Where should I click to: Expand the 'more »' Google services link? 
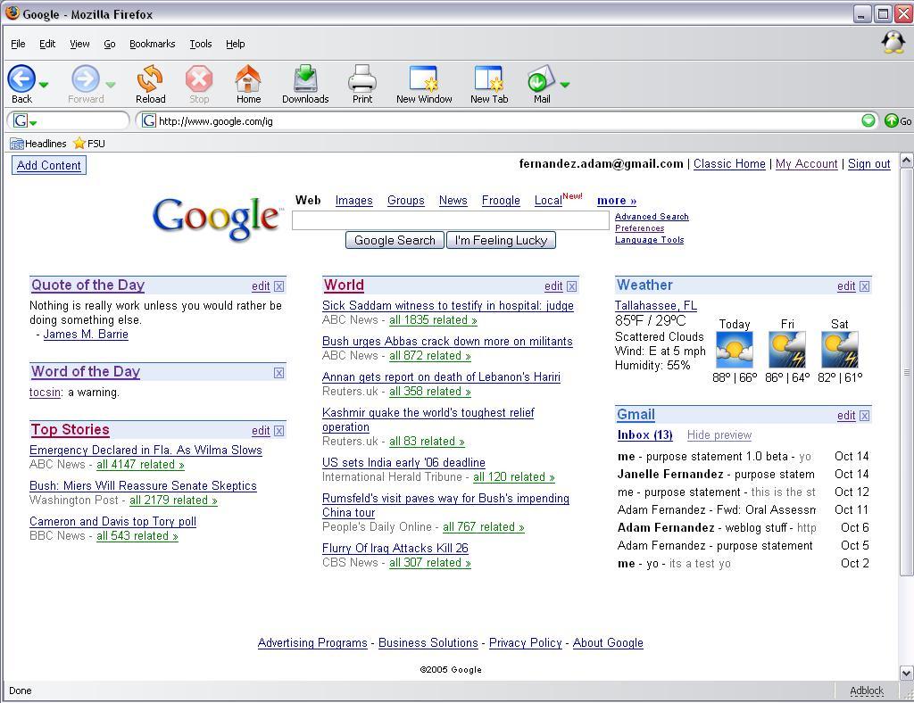click(x=617, y=201)
